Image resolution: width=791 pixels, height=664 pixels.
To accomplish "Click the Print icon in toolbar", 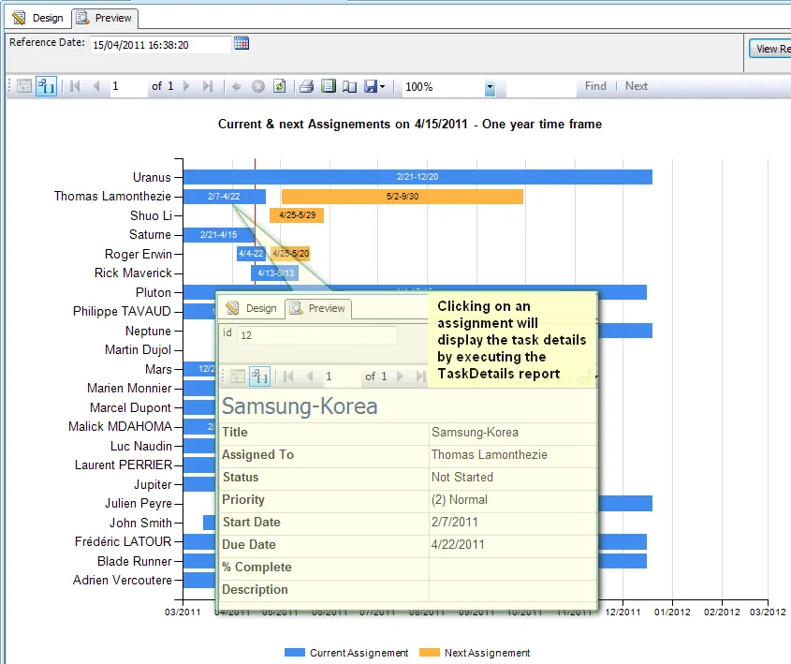I will pos(307,86).
